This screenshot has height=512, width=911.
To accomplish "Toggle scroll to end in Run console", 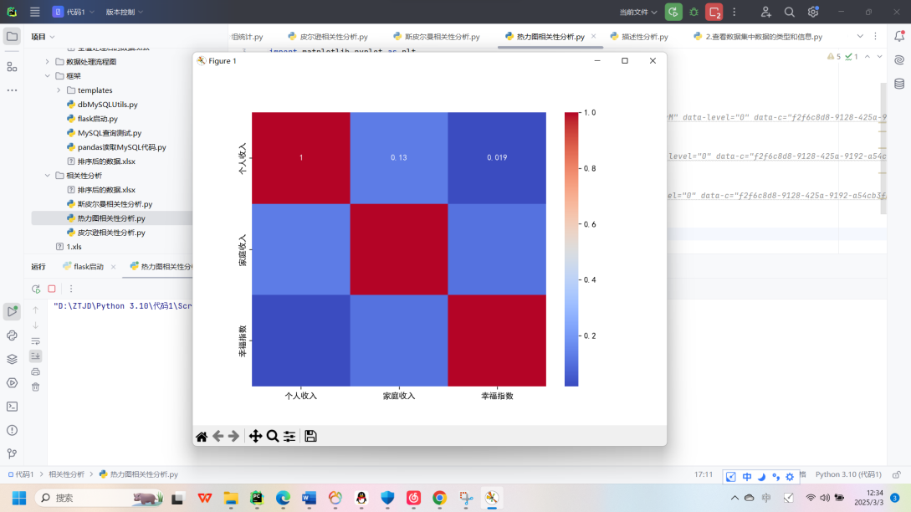I will [35, 356].
